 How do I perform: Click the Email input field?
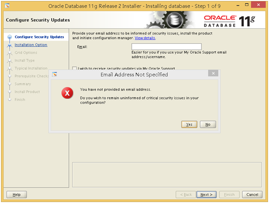pos(166,47)
